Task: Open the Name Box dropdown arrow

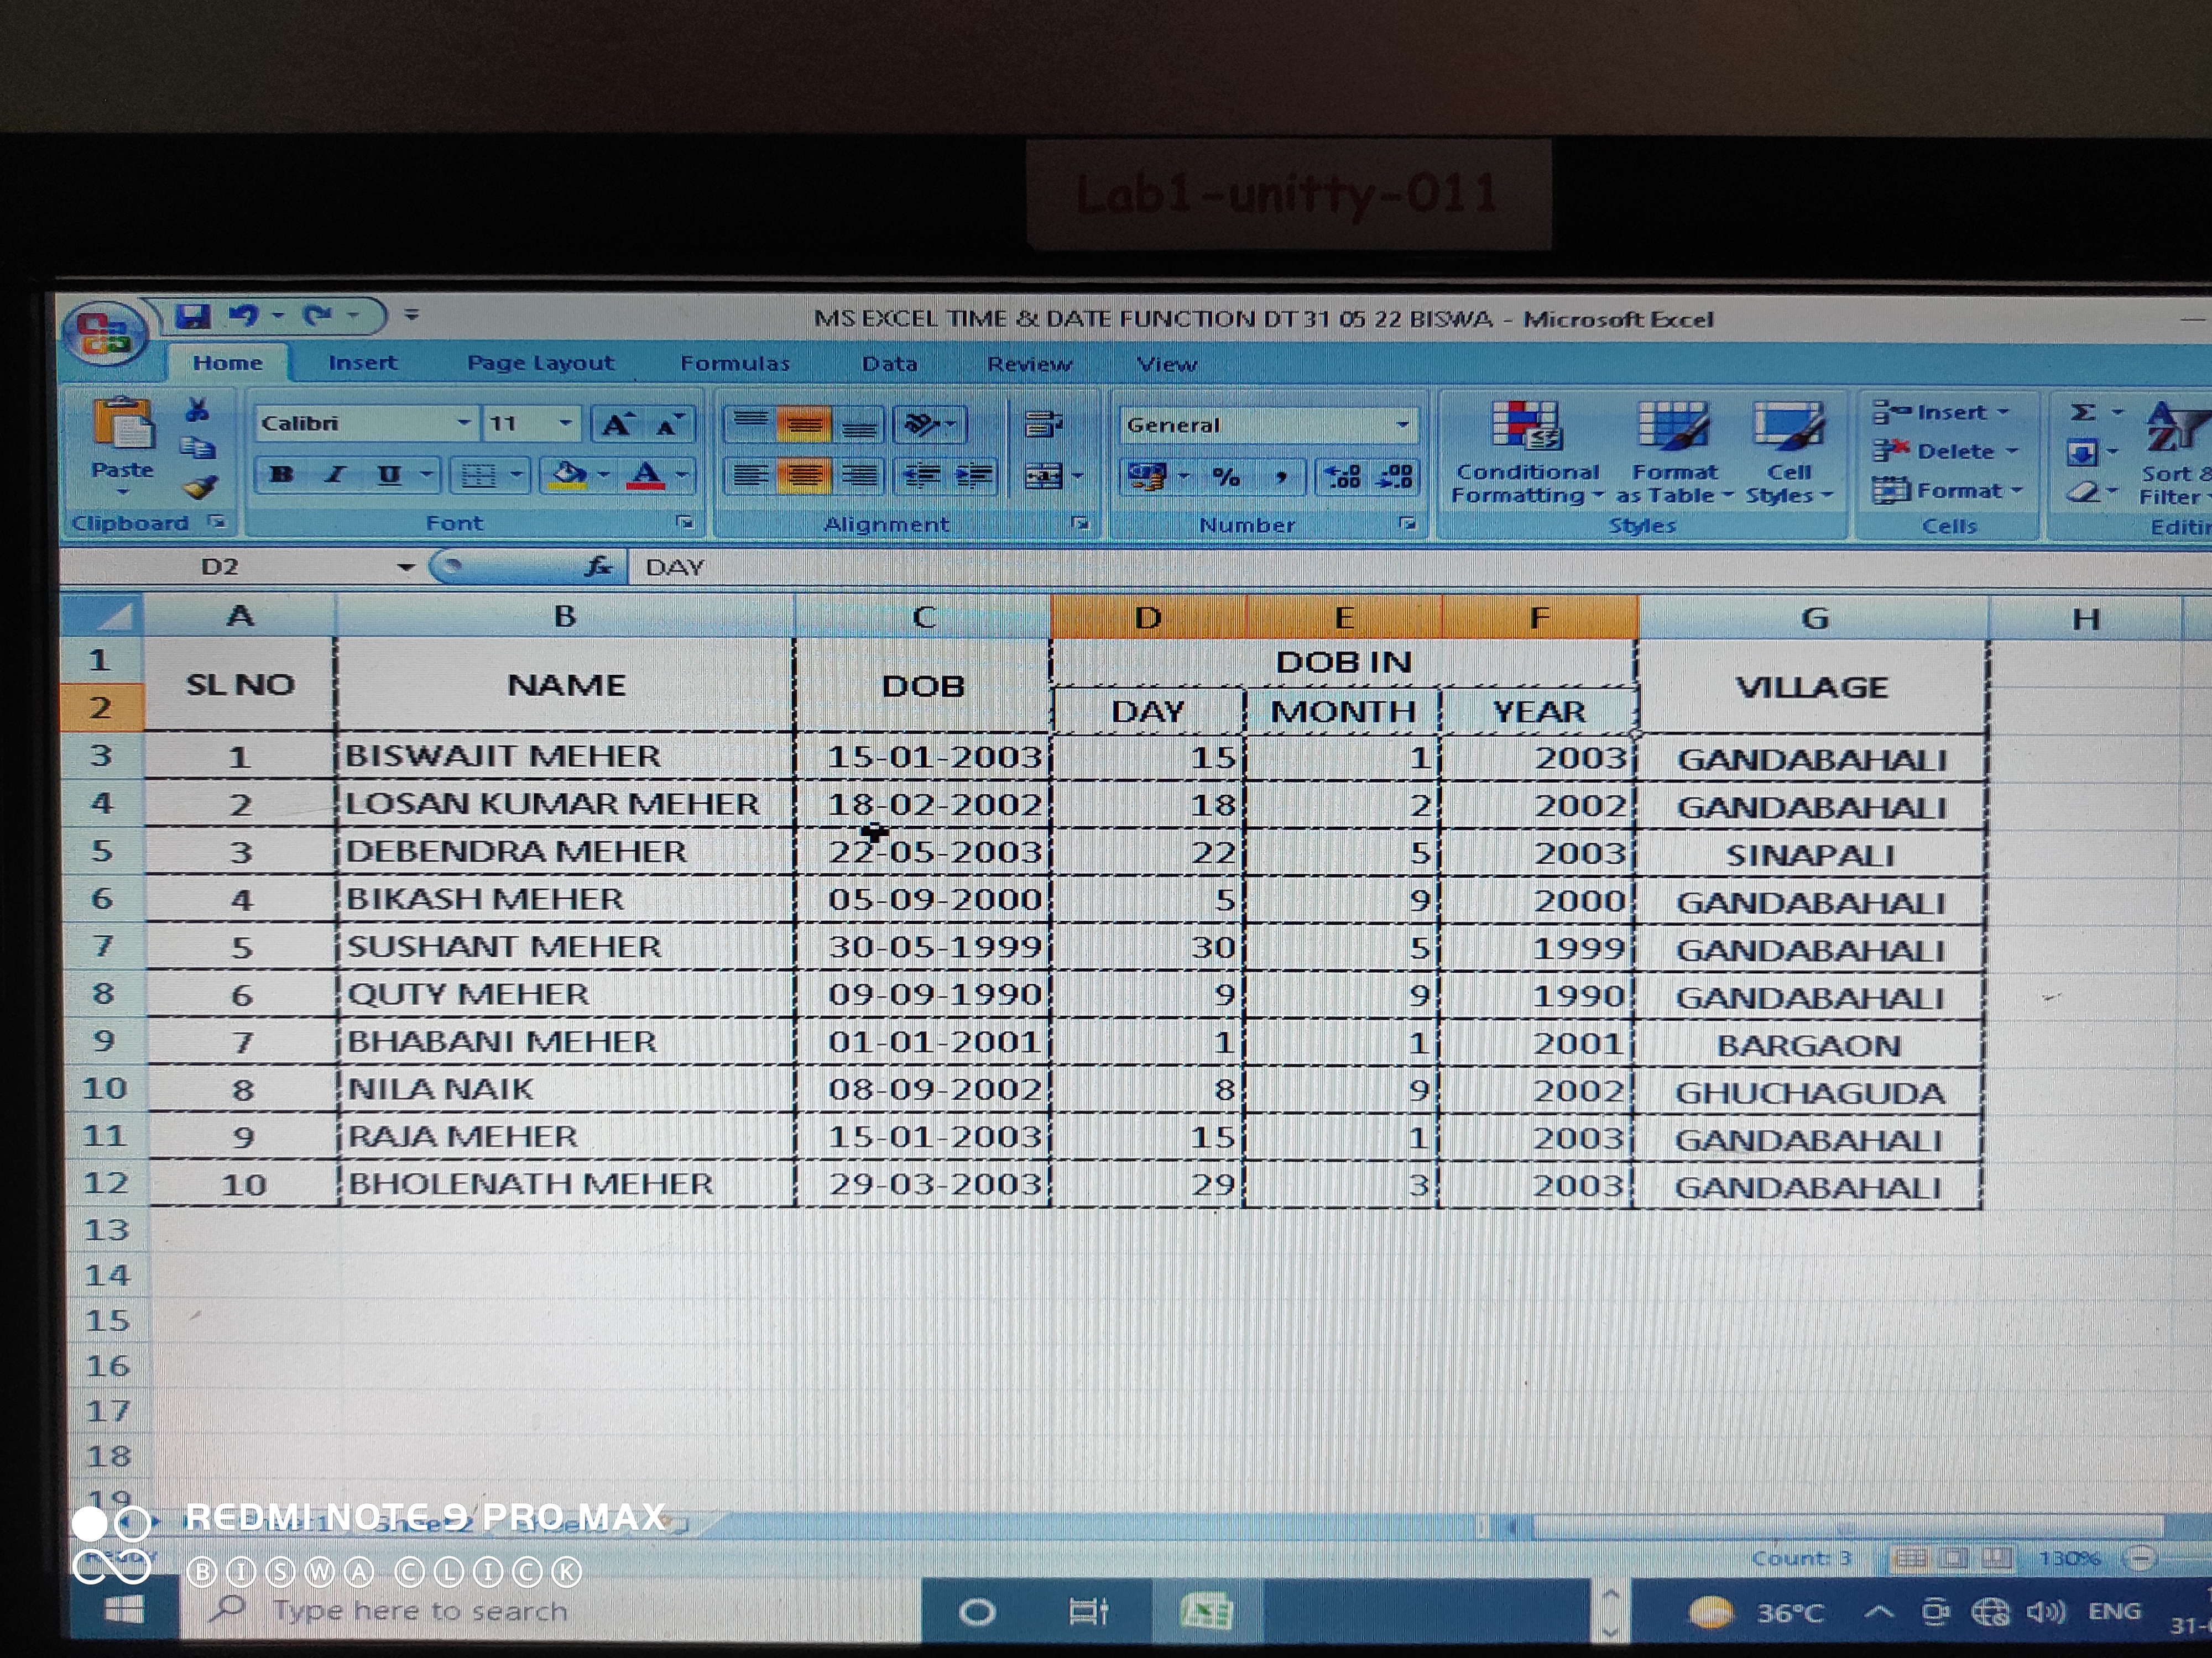Action: click(x=405, y=568)
